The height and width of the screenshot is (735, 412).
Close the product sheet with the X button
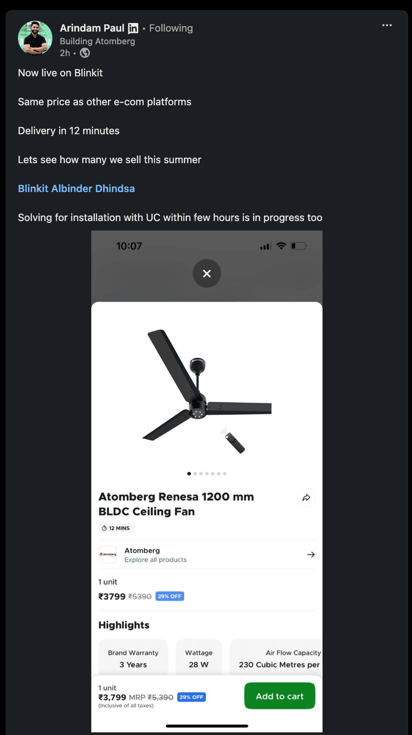(206, 273)
